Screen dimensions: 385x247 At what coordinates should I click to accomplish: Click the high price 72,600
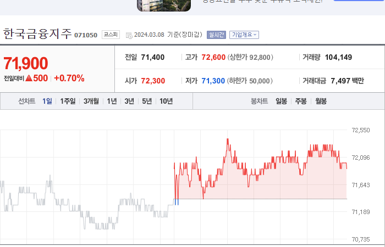(213, 57)
